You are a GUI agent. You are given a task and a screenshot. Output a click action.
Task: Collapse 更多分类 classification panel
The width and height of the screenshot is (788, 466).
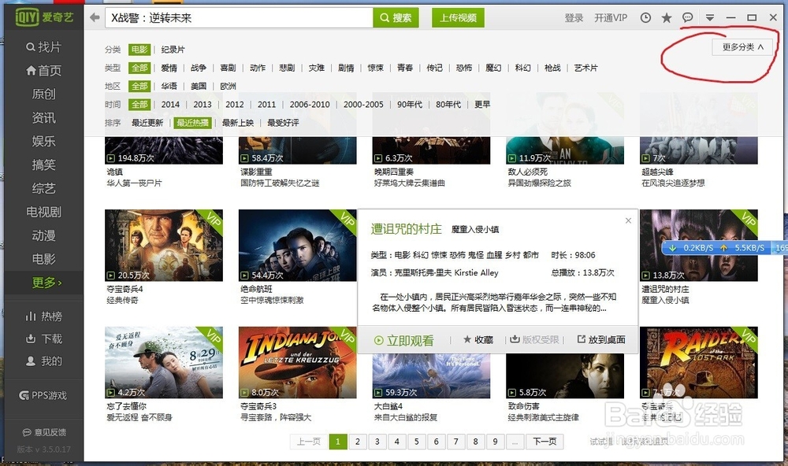tap(742, 46)
